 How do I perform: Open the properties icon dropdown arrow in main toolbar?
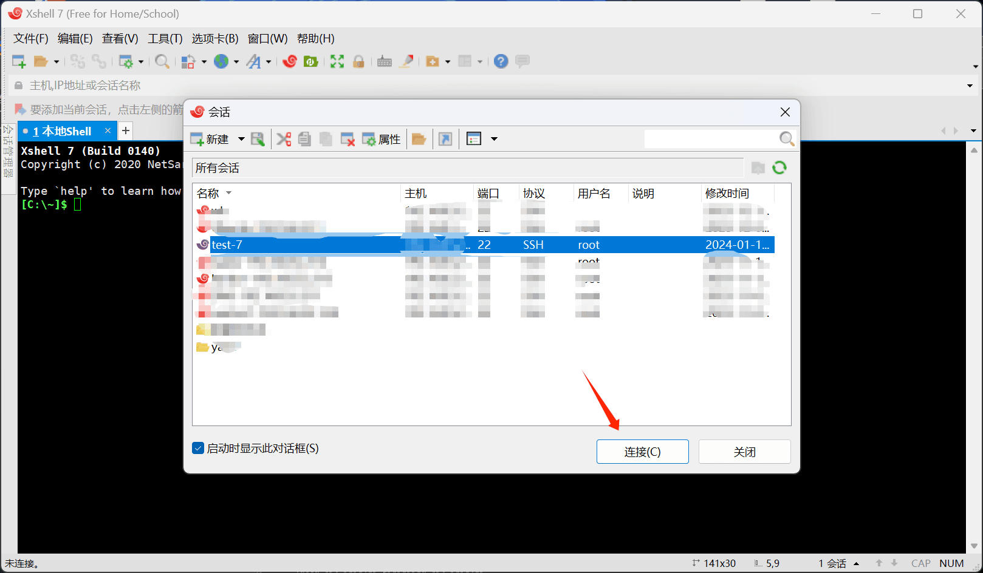[141, 62]
